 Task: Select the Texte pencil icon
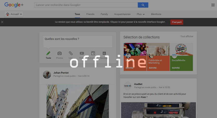tap(48, 53)
